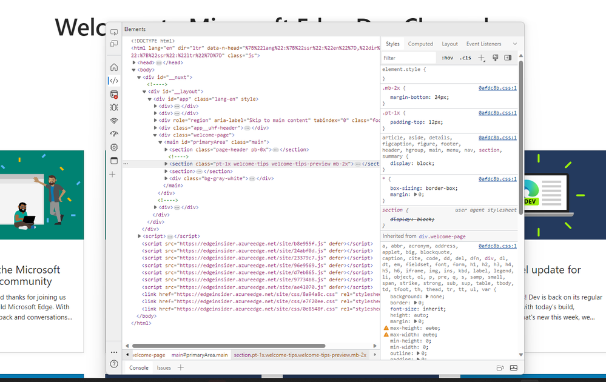Select the DOCTYPE html line
The width and height of the screenshot is (606, 382).
[x=153, y=41]
